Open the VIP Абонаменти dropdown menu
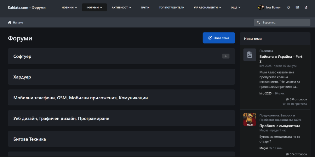Viewport: 315px width, 157px height. [208, 8]
